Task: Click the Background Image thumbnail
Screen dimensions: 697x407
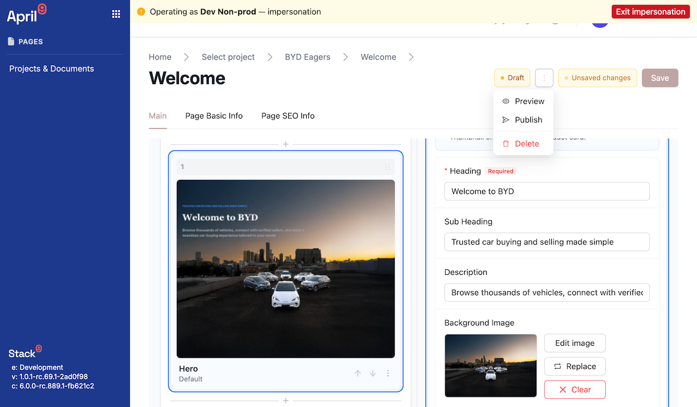Action: pyautogui.click(x=491, y=366)
